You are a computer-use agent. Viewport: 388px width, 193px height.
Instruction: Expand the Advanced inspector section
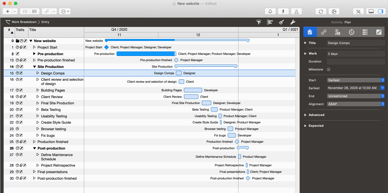click(305, 115)
